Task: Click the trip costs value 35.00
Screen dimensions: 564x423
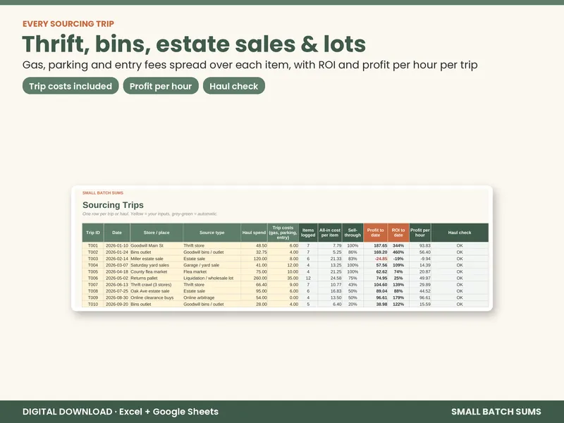Action: click(283, 278)
